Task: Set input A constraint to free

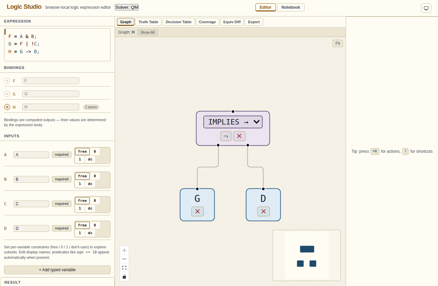Action: [82, 151]
